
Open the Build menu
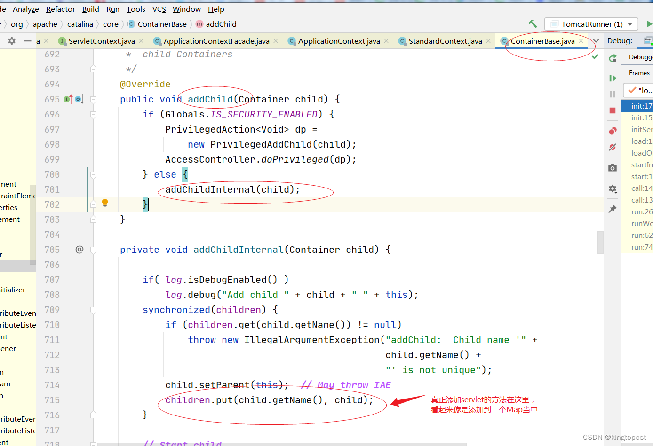point(91,9)
